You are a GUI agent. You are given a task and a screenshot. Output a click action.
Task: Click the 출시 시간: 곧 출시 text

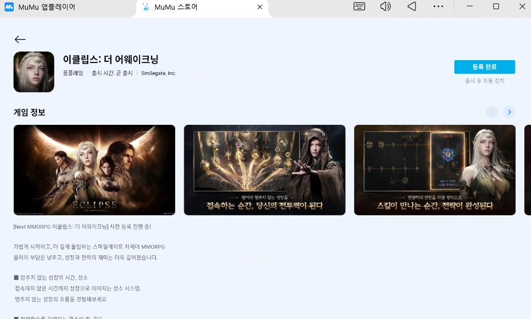click(112, 73)
